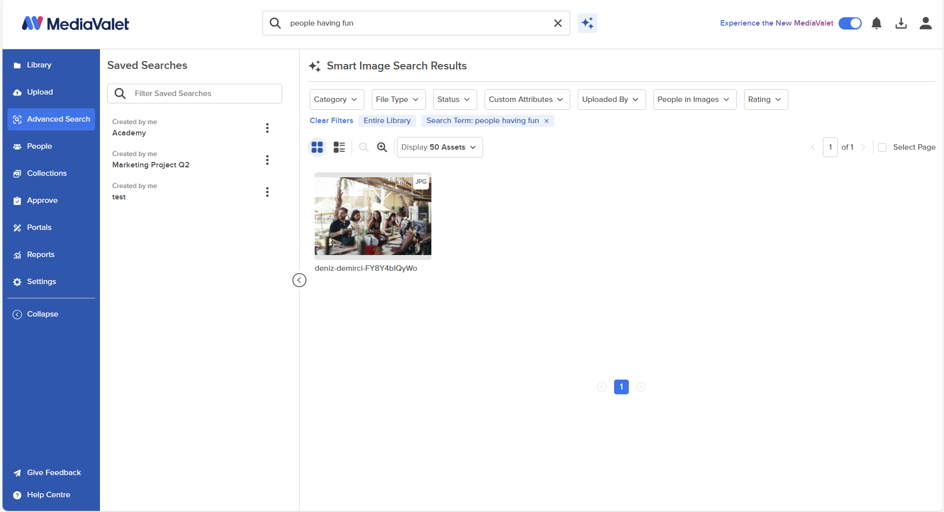Open Portals in sidebar
The height and width of the screenshot is (512, 944).
pyautogui.click(x=51, y=227)
